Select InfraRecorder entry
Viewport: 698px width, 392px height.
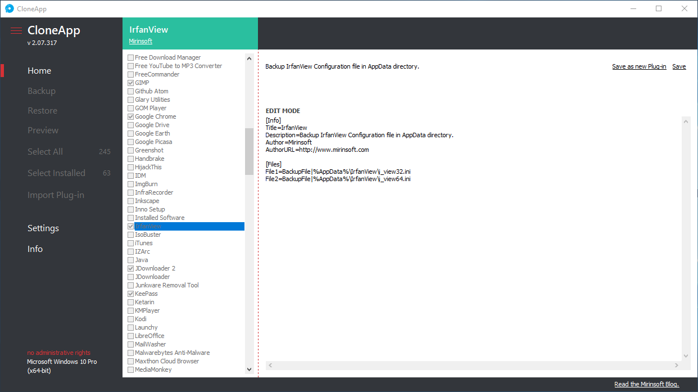click(154, 192)
